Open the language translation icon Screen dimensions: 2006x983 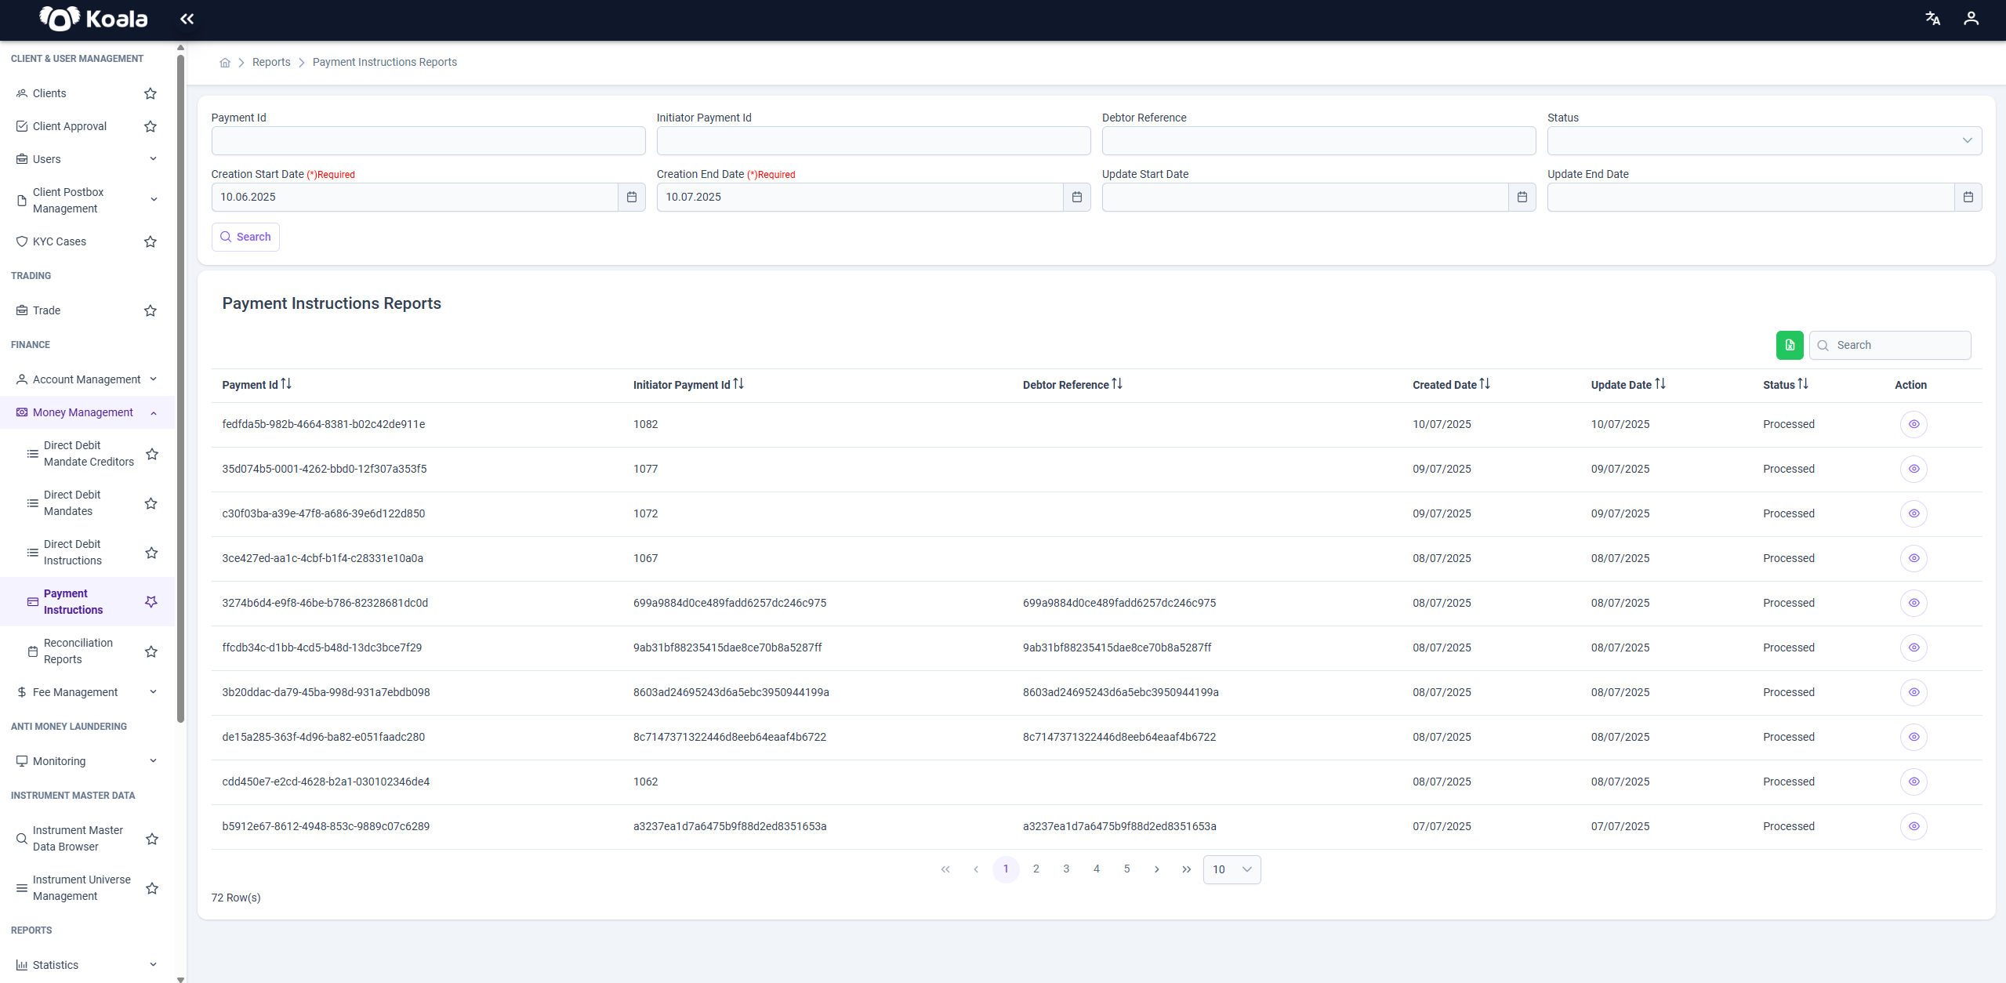tap(1933, 19)
